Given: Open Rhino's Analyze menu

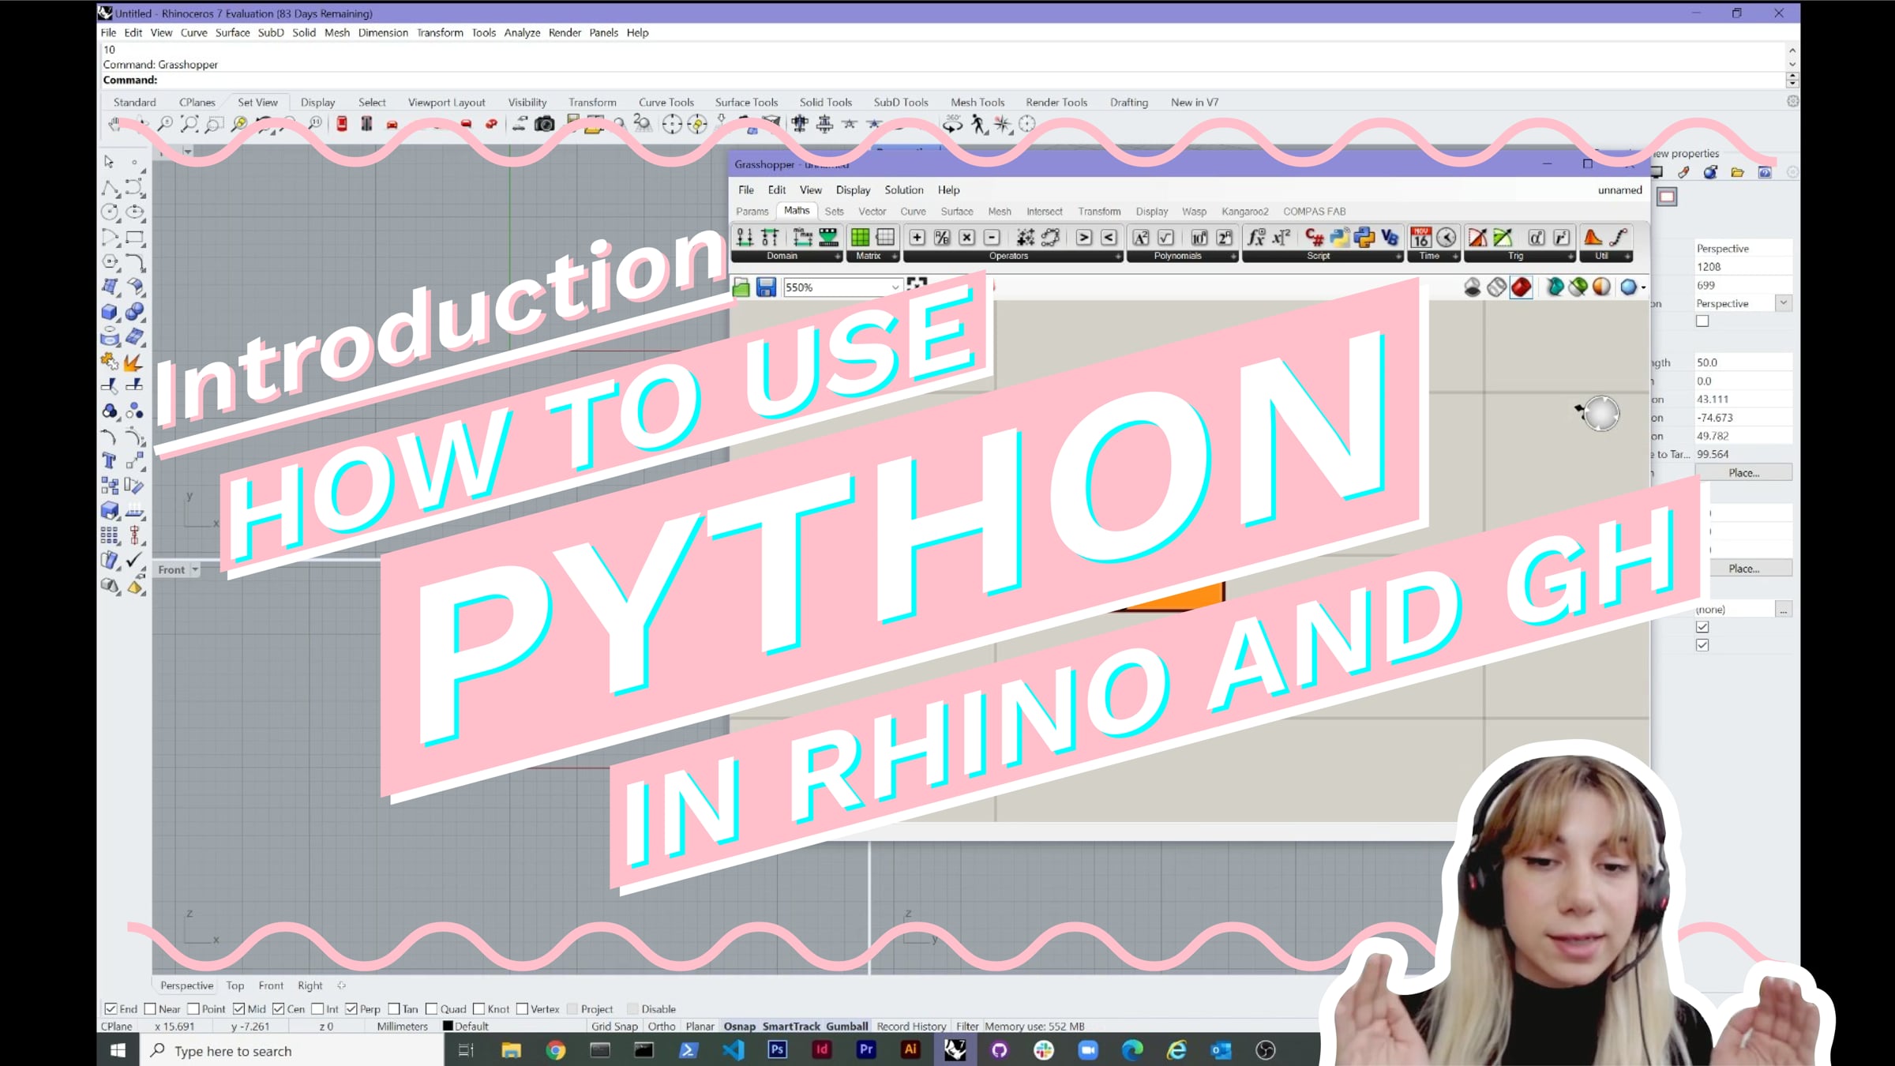Looking at the screenshot, I should [522, 33].
